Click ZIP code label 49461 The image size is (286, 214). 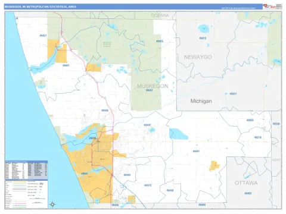(66, 65)
